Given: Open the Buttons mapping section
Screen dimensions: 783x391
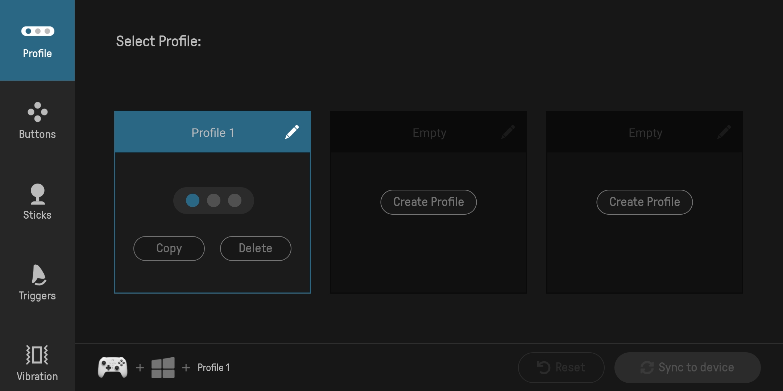Looking at the screenshot, I should 37,121.
